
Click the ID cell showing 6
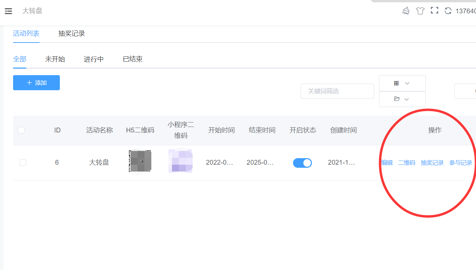57,162
